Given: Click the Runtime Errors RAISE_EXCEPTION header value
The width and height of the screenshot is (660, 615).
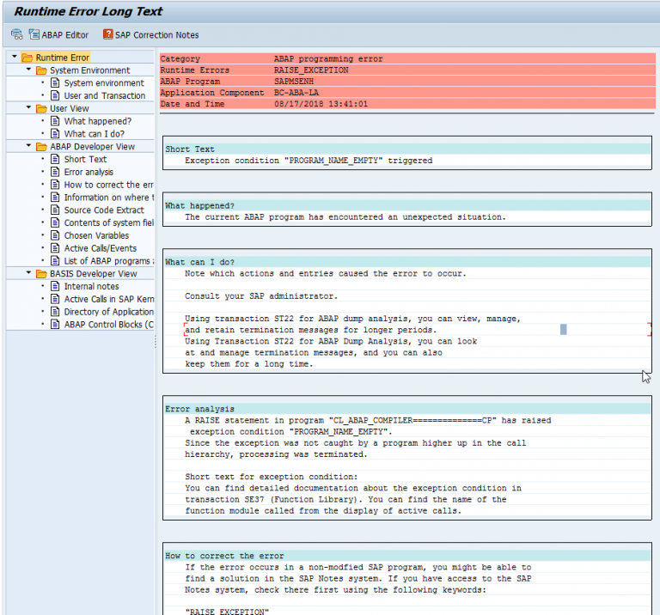Looking at the screenshot, I should click(x=311, y=70).
